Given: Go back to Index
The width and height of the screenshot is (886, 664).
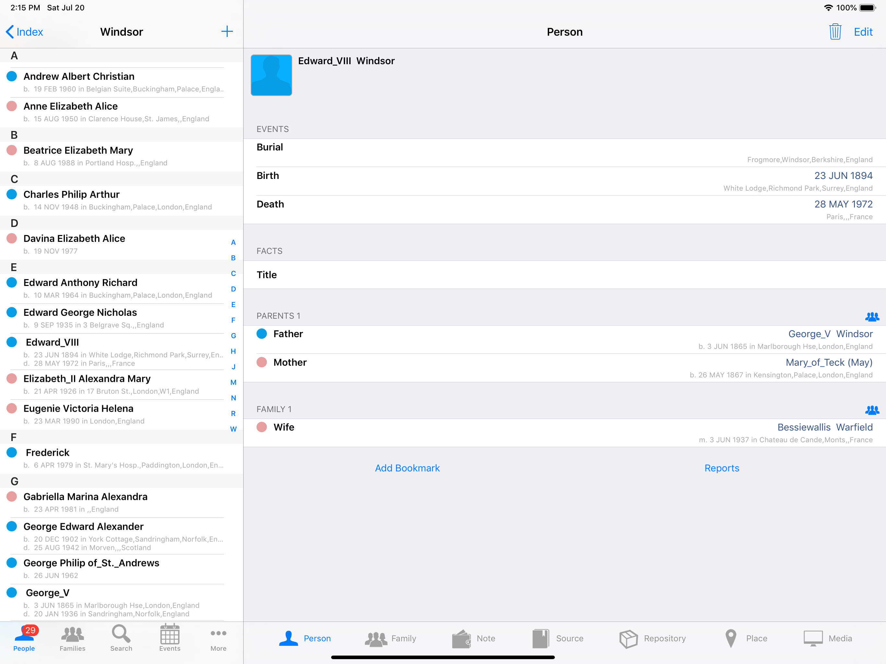Looking at the screenshot, I should pos(25,32).
